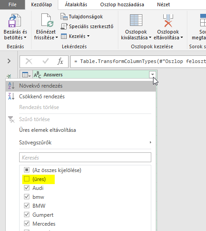
Task: Click the Answers column filter dropdown button
Action: click(153, 75)
